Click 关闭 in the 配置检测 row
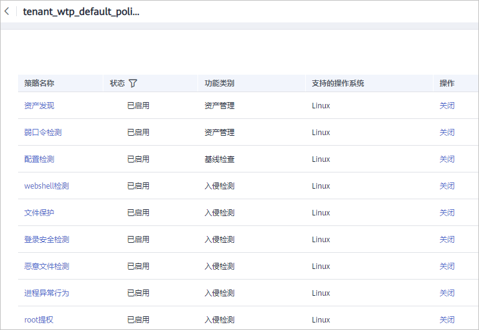Image resolution: width=479 pixels, height=330 pixels. 447,159
